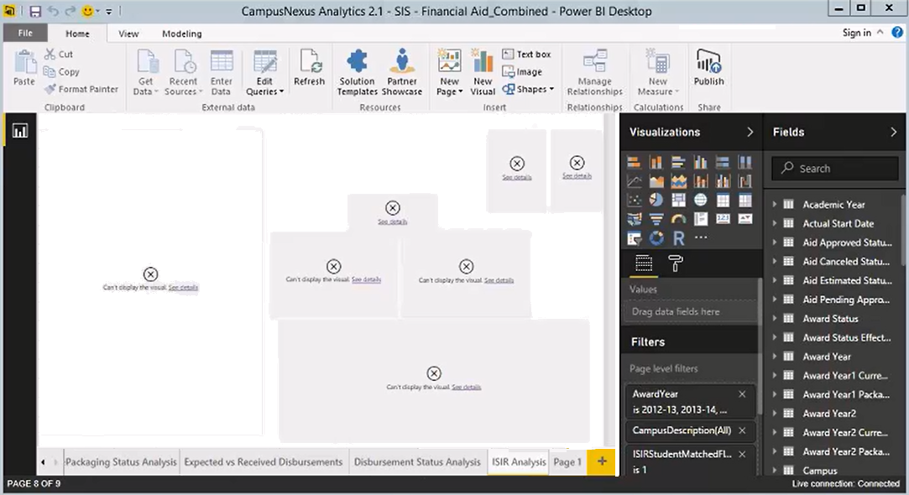The image size is (909, 495).
Task: Click See details link in bottom wide visual
Action: coord(467,387)
